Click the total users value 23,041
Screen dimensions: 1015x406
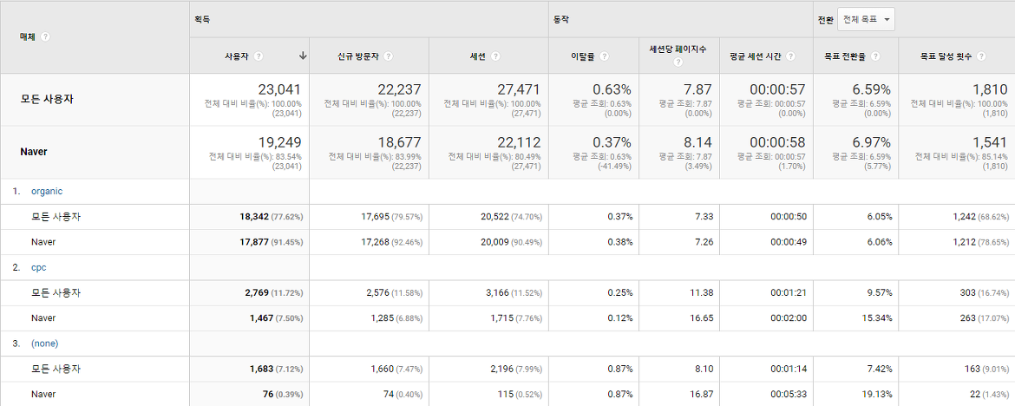[279, 89]
